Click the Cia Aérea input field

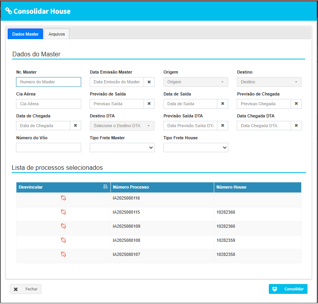click(48, 104)
